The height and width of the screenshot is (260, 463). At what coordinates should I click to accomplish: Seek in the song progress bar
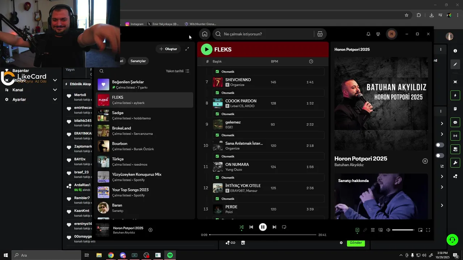click(x=263, y=235)
